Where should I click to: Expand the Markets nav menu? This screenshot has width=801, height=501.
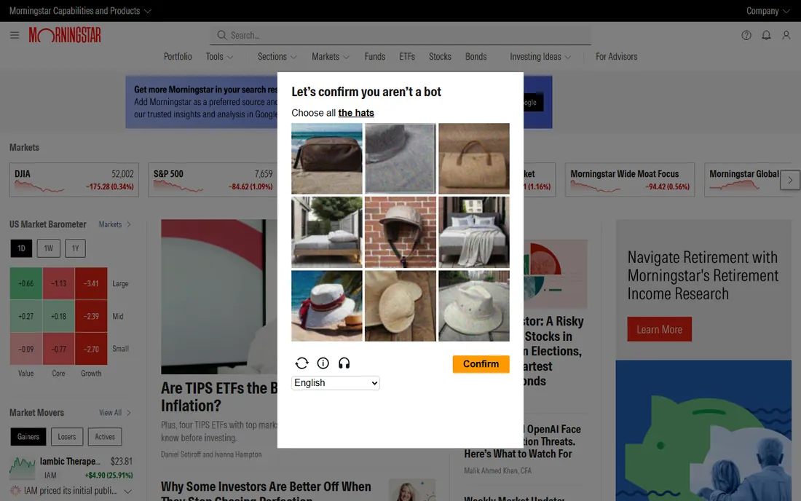tap(331, 57)
